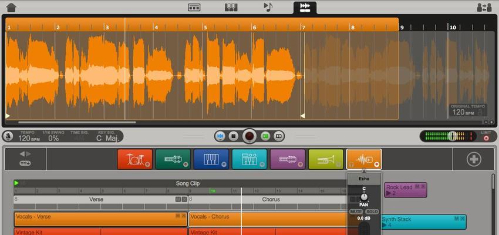Select the Vintage Kit clip under Verse
The width and height of the screenshot is (499, 235).
click(x=100, y=231)
